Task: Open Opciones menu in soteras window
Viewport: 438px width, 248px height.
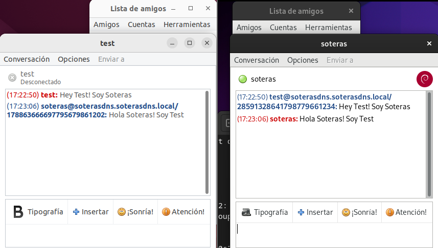Action: (x=303, y=60)
